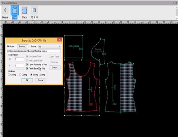Click the Pieces Window pin icon
Image resolution: width=178 pixels, height=137 pixels.
174,3
